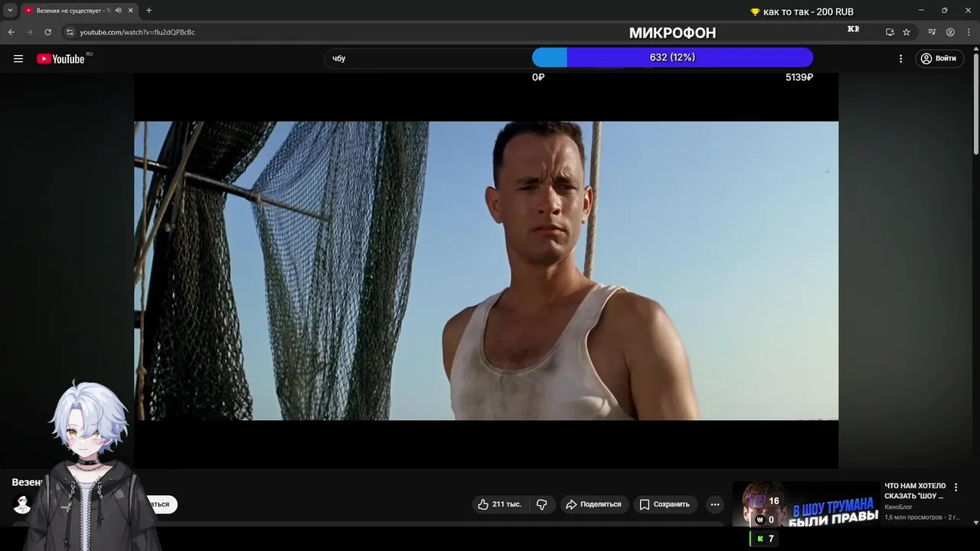980x551 pixels.
Task: Click the install app icon in address bar
Action: coord(890,32)
